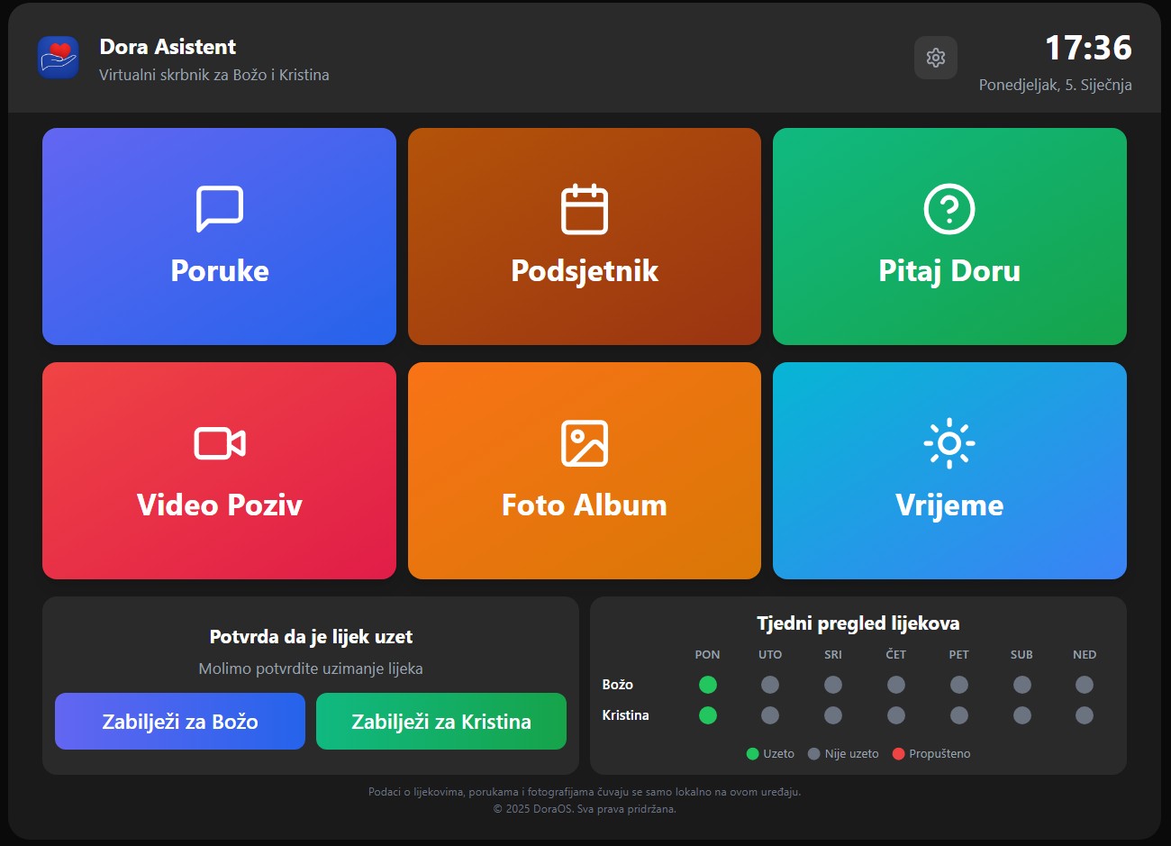Select the picture icon in Foto Album
This screenshot has width=1171, height=846.
pyautogui.click(x=584, y=442)
